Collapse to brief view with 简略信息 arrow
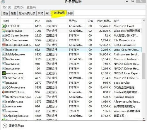 (5, 126)
